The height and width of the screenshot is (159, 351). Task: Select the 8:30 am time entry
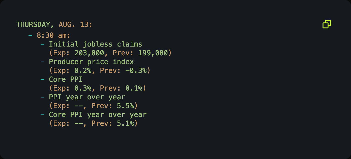point(53,35)
